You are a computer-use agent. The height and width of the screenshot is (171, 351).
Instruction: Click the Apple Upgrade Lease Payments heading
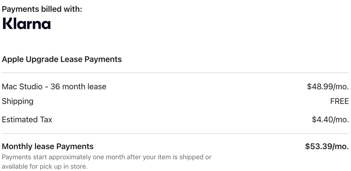[x=62, y=60]
